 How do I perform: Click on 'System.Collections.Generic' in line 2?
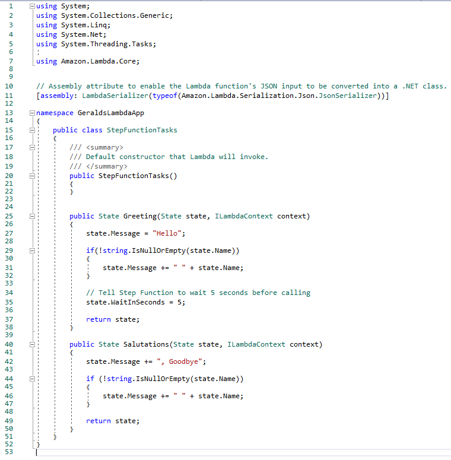115,15
